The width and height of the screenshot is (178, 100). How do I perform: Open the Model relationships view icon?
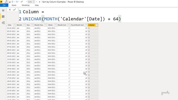[x=3, y=23]
